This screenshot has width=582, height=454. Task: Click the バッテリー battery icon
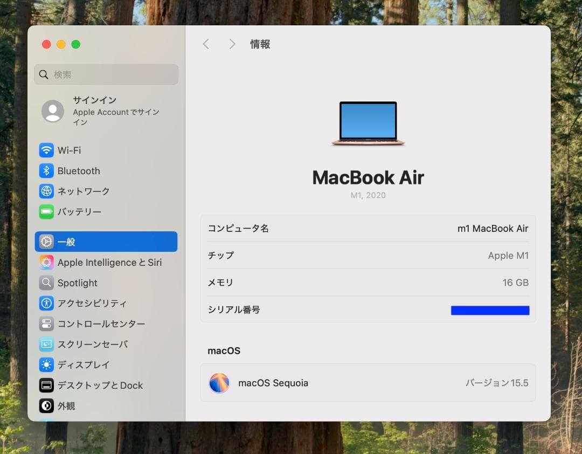pos(46,211)
